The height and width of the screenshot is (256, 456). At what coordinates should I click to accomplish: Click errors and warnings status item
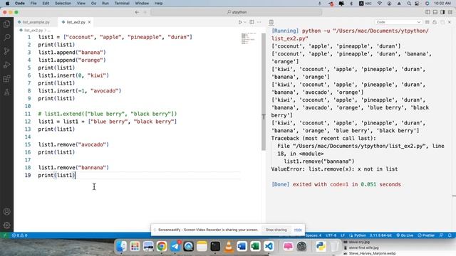pyautogui.click(x=19, y=235)
